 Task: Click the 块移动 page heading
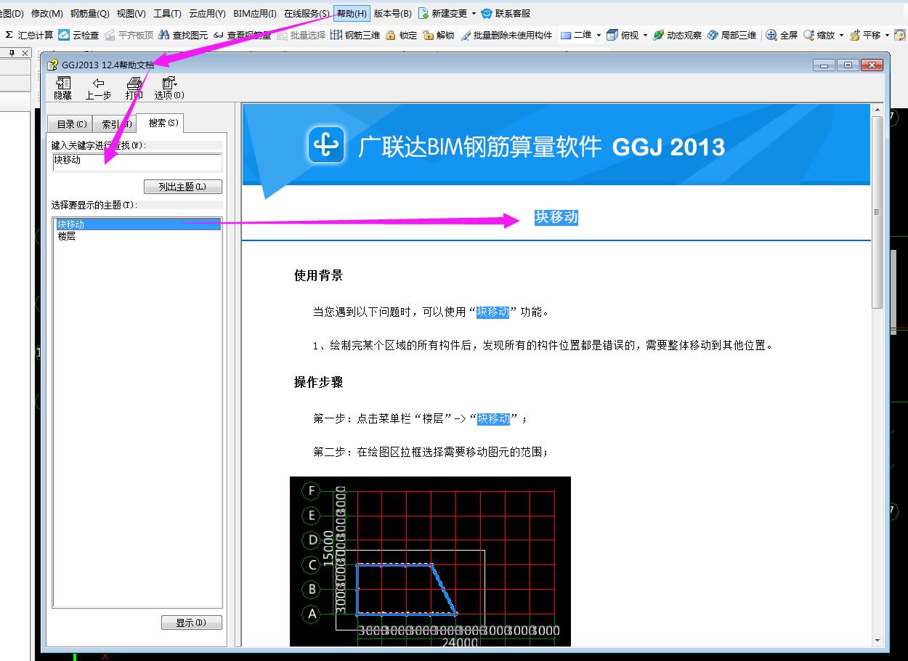coord(556,217)
